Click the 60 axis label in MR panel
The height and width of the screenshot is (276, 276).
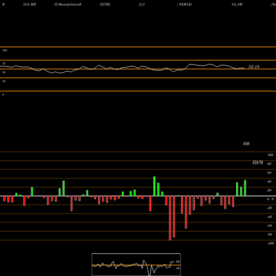click(x=269, y=173)
